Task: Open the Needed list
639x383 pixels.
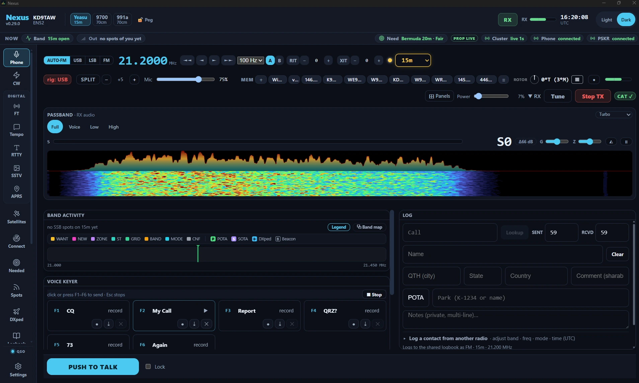Action: pos(16,266)
